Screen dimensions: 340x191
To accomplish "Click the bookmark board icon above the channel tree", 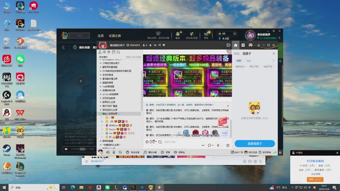I will (113, 52).
